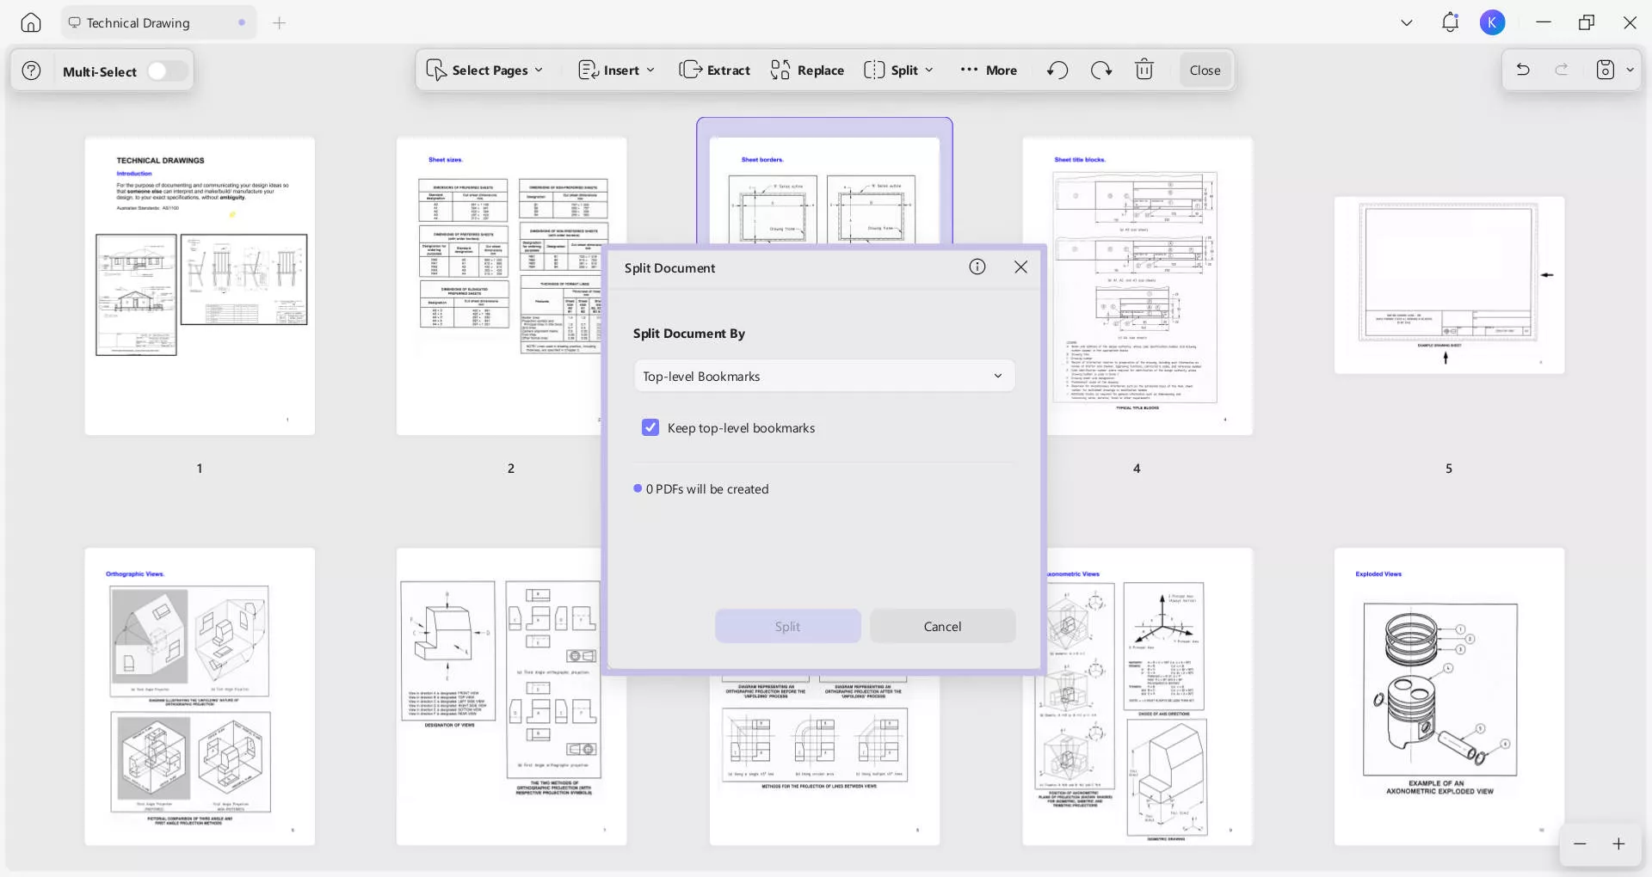Click the rotate clockwise icon
Screen dimensions: 1652x877
[x=1101, y=71]
